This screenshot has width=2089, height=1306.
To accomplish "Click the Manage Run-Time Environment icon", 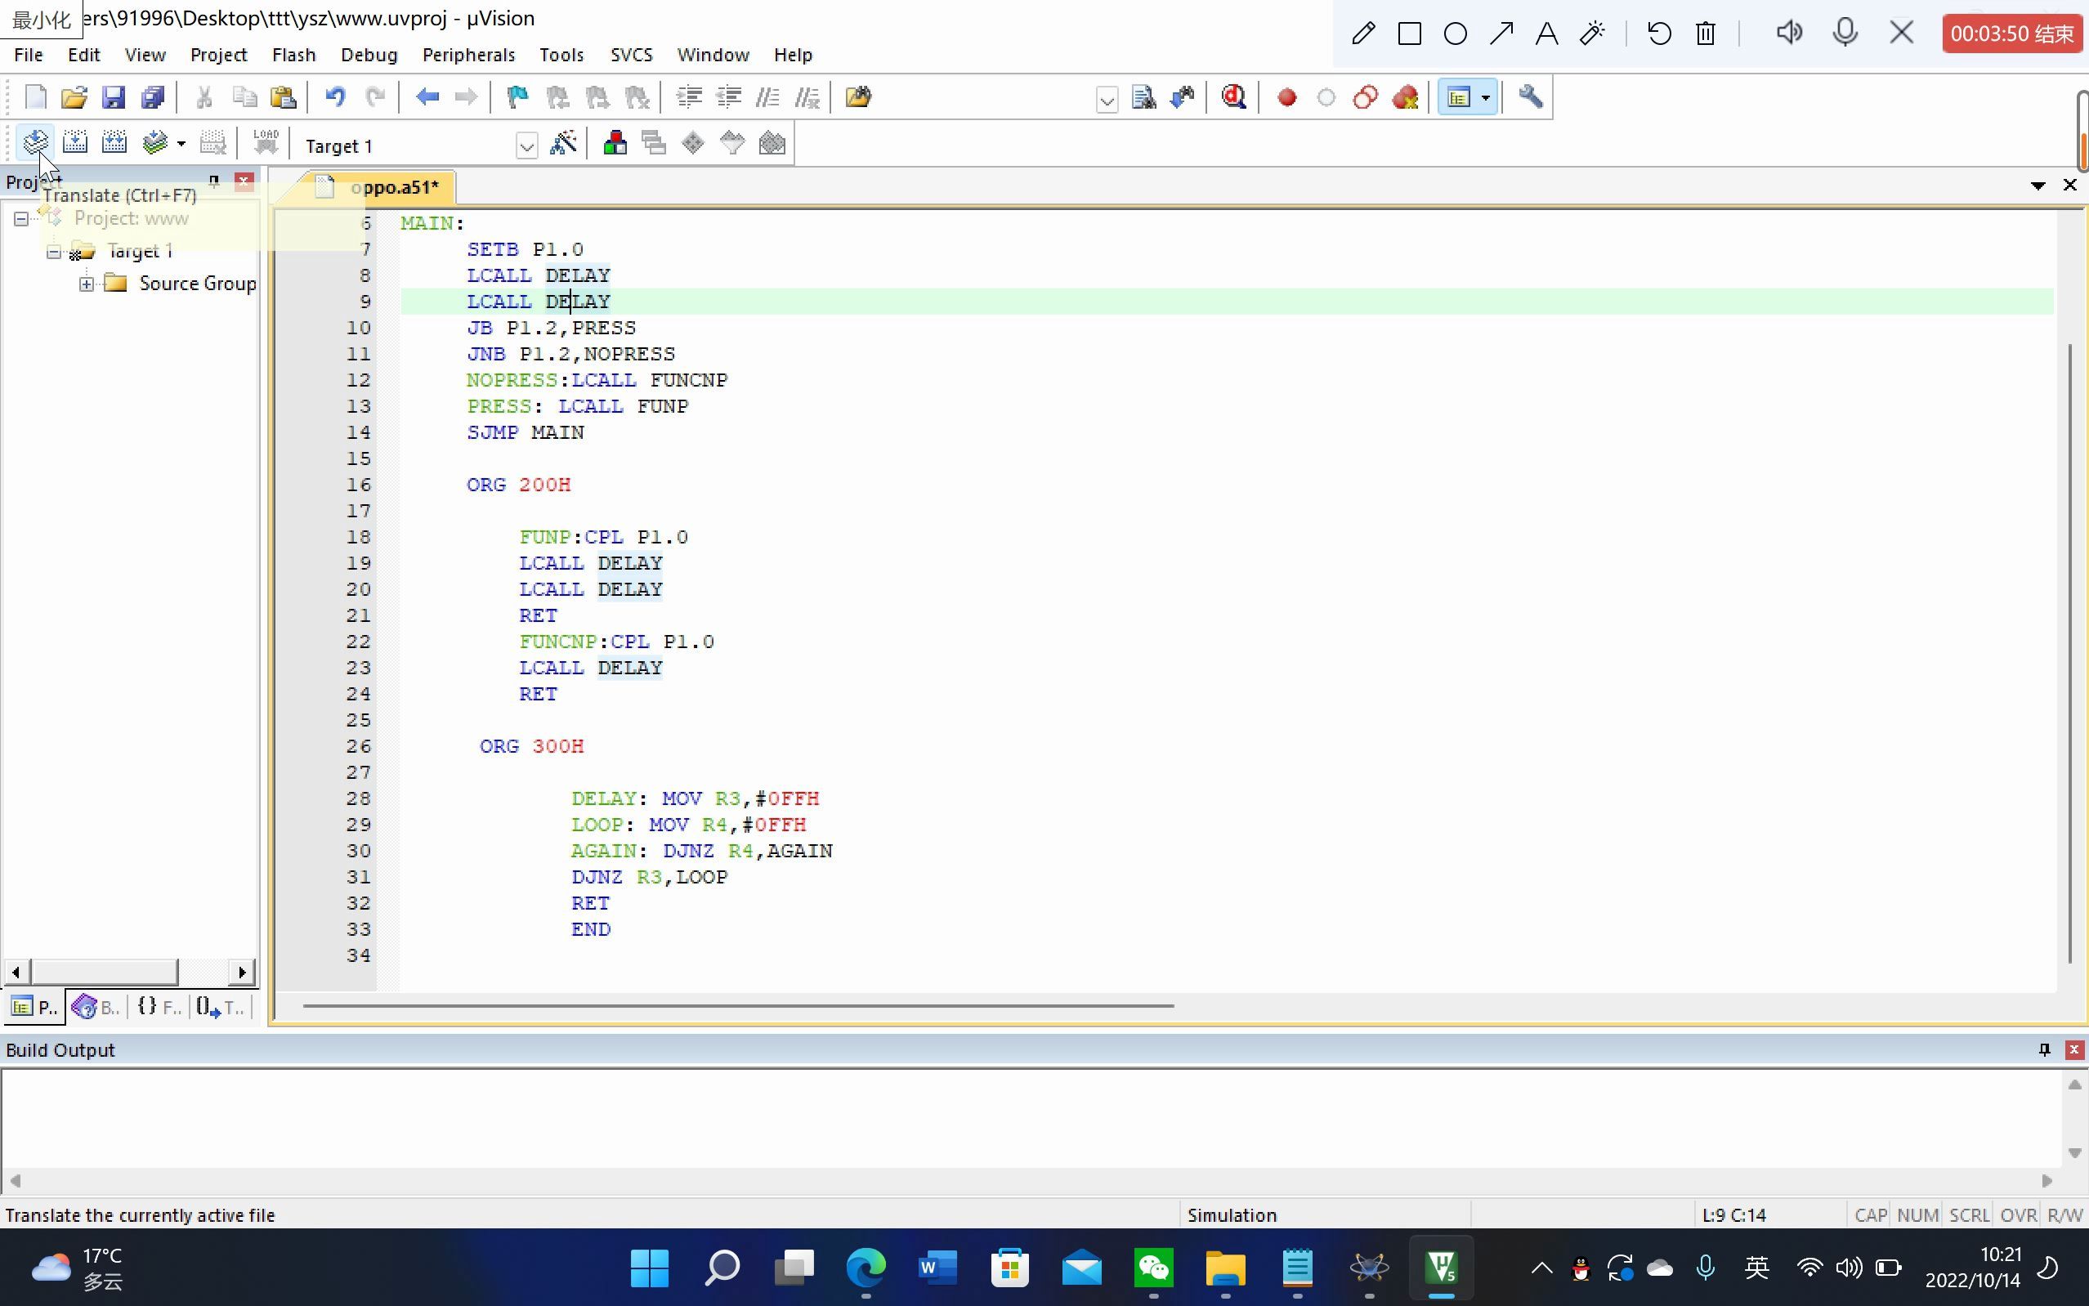I will point(155,145).
